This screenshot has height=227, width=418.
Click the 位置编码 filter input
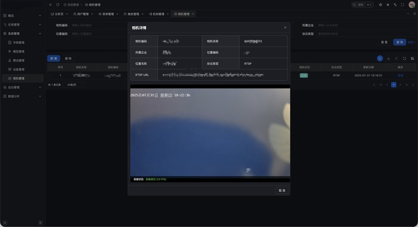[99, 34]
